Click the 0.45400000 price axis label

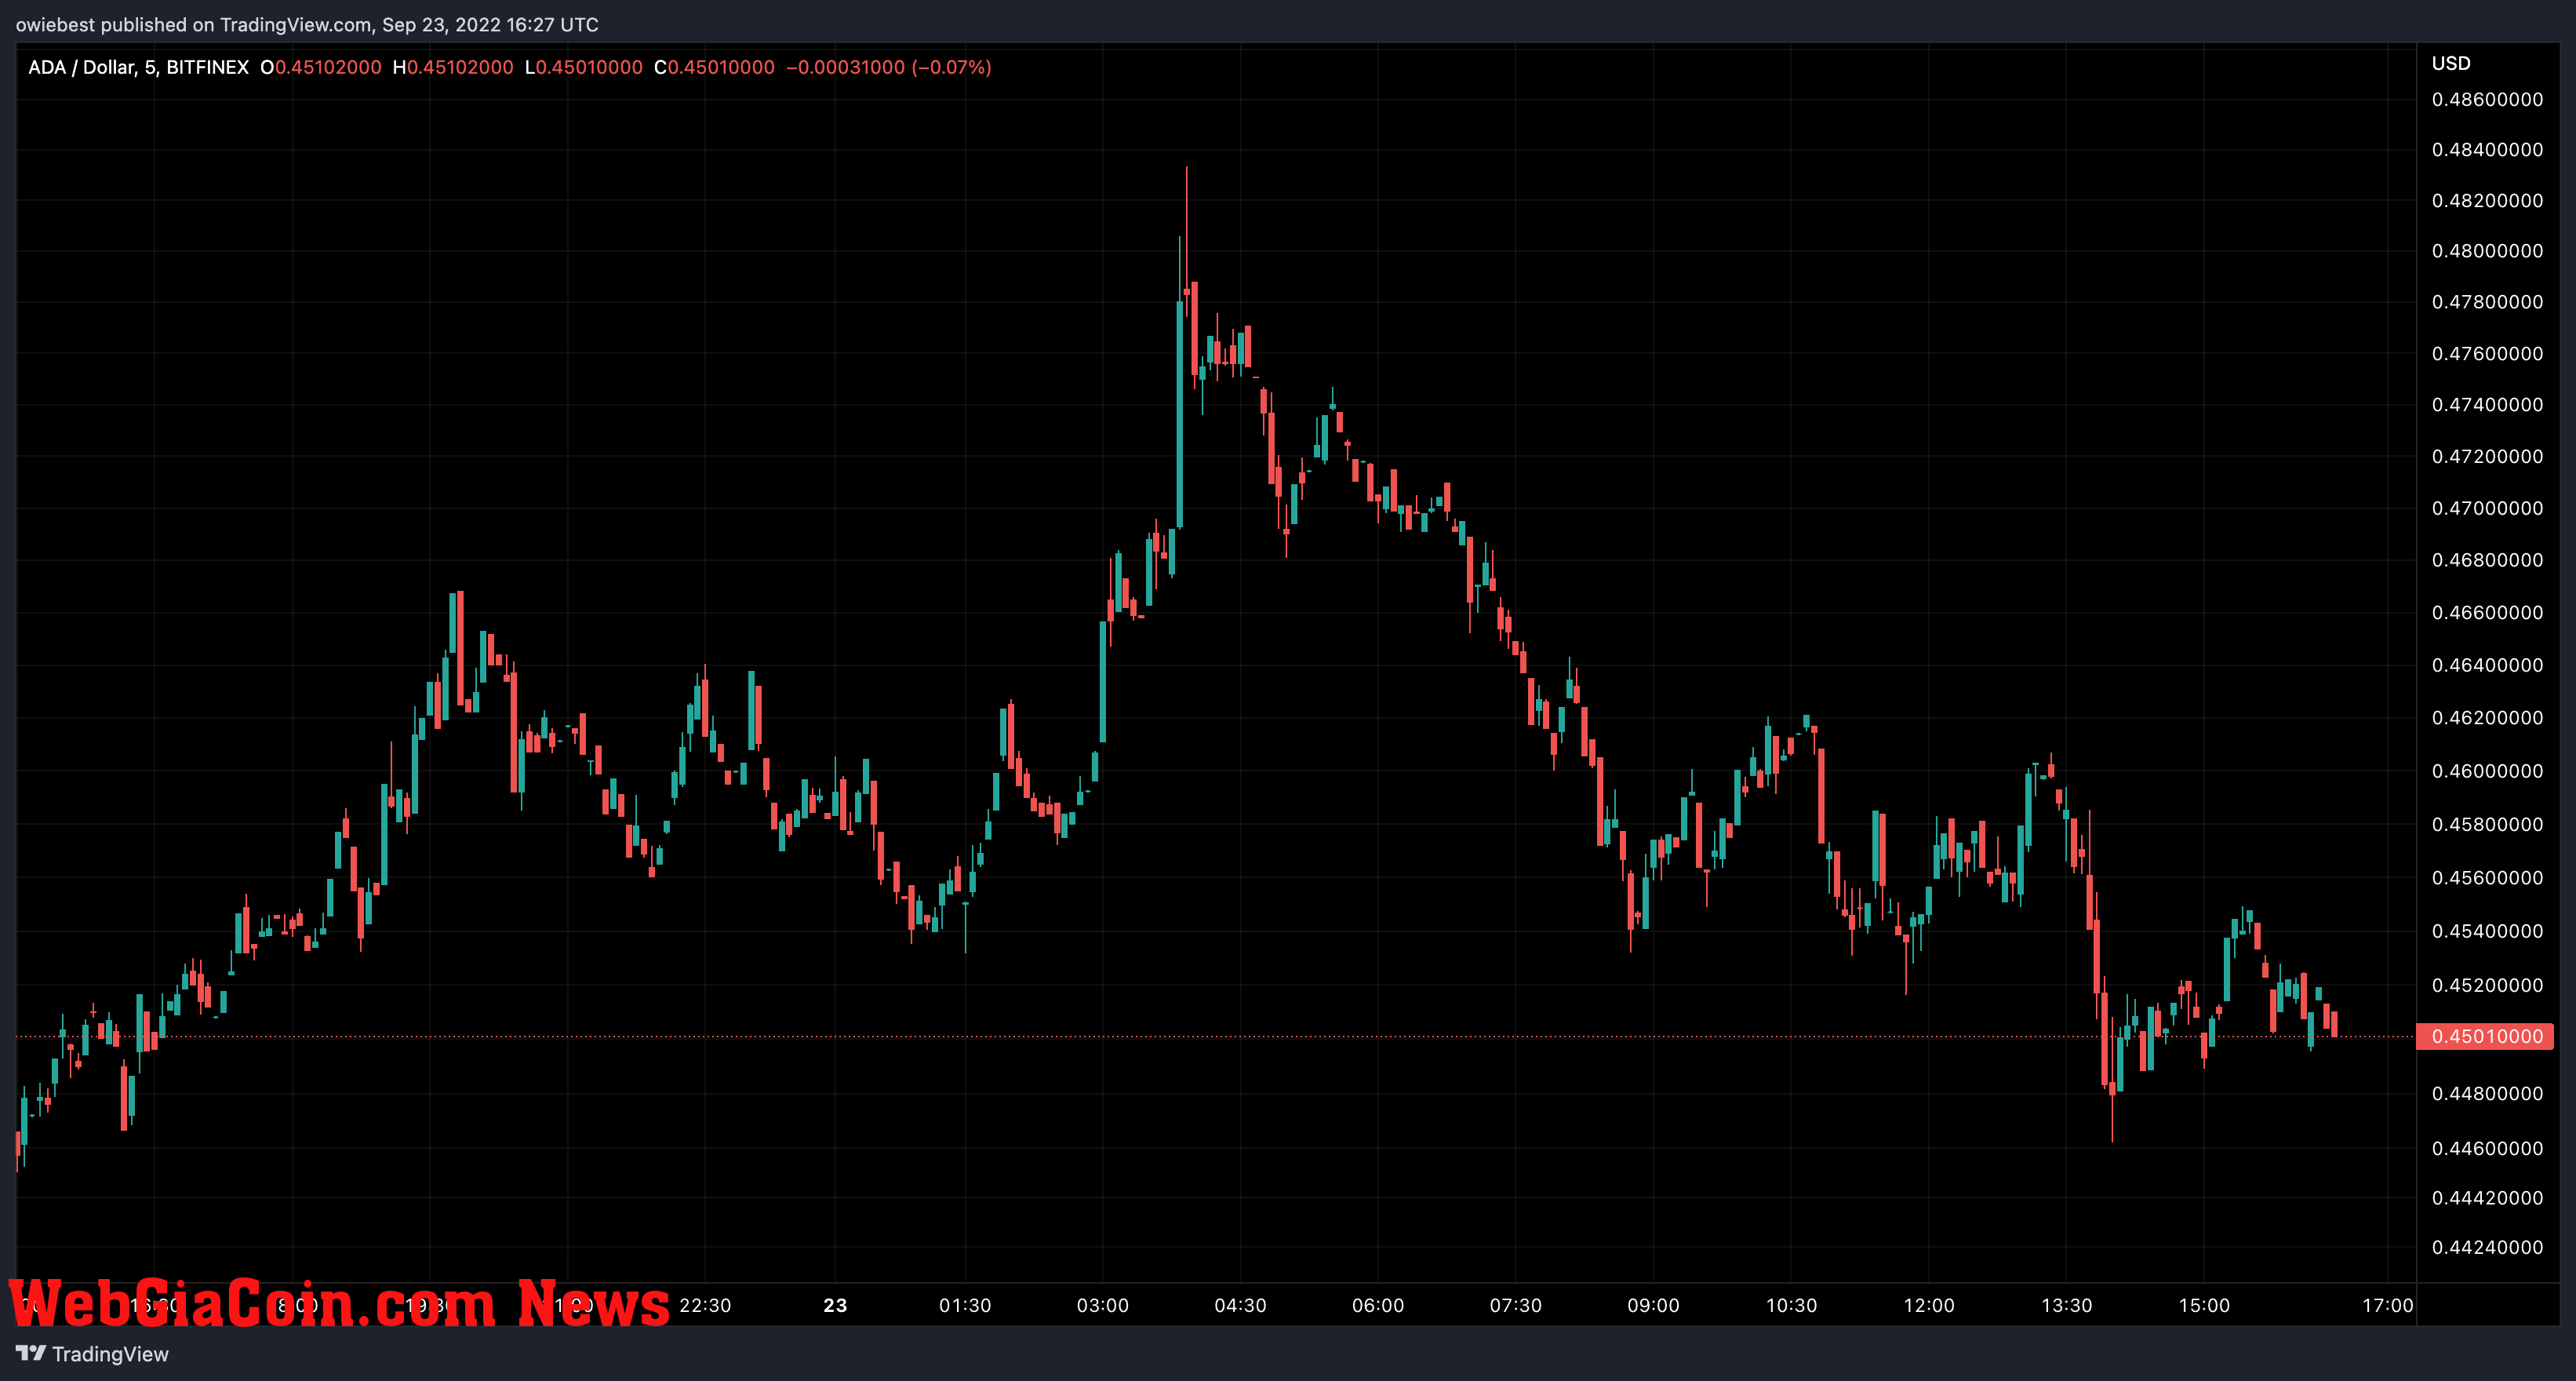(x=2487, y=931)
